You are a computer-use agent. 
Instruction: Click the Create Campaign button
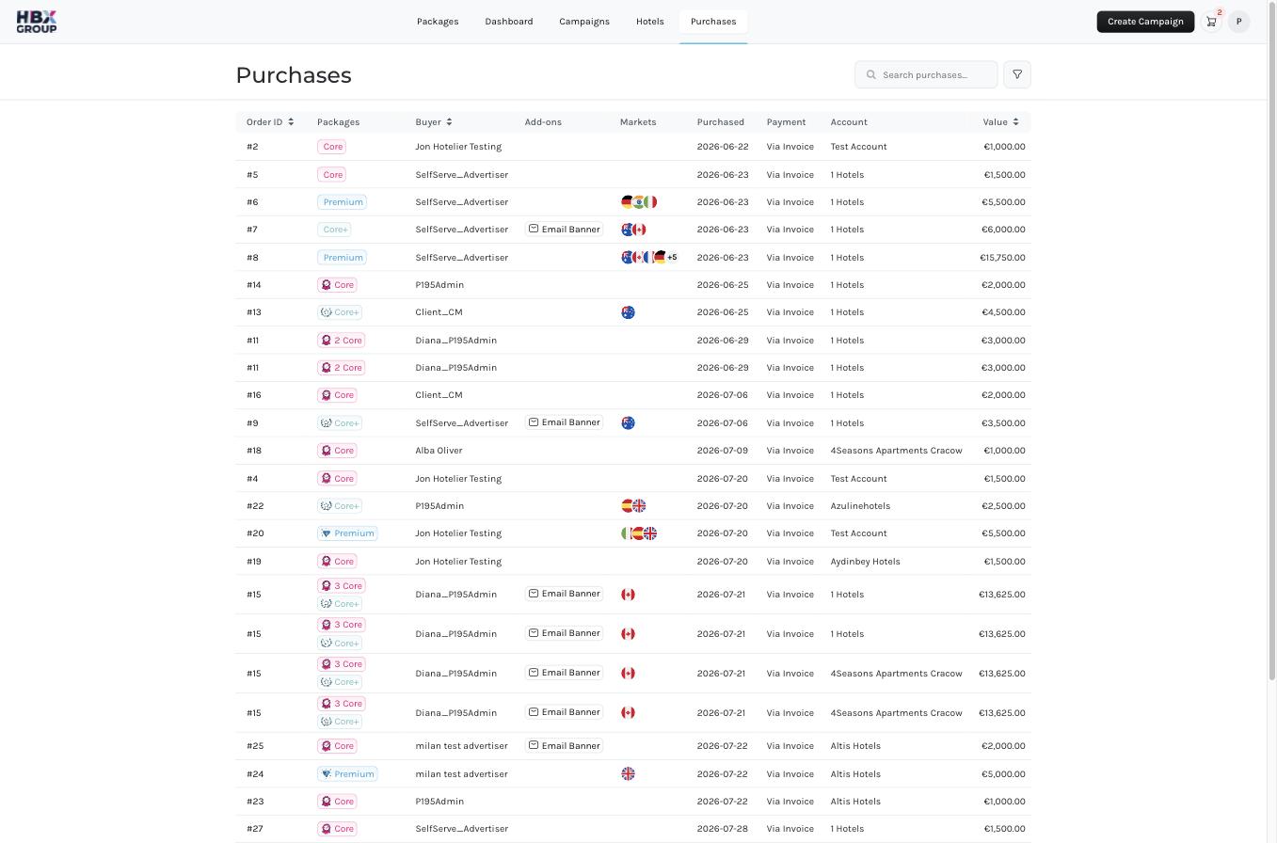point(1145,22)
